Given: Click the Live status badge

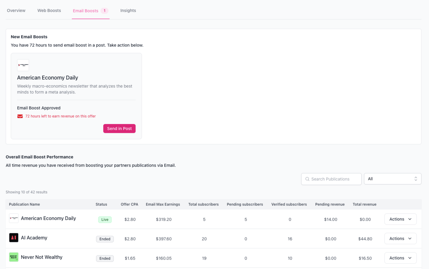Looking at the screenshot, I should [105, 220].
